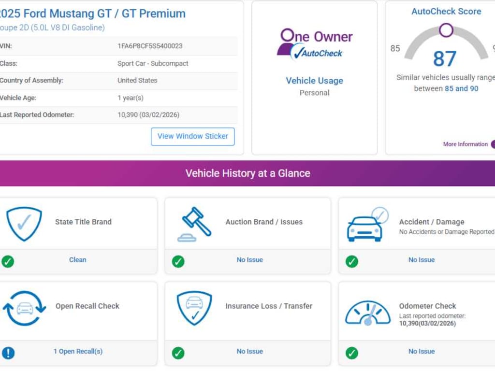
Task: Click the VIN number value
Action: tap(150, 46)
